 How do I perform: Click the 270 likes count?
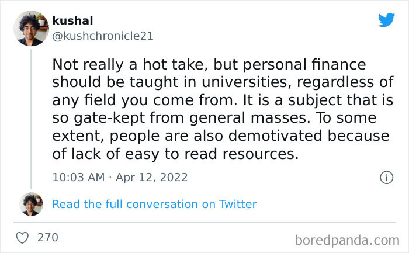47,238
